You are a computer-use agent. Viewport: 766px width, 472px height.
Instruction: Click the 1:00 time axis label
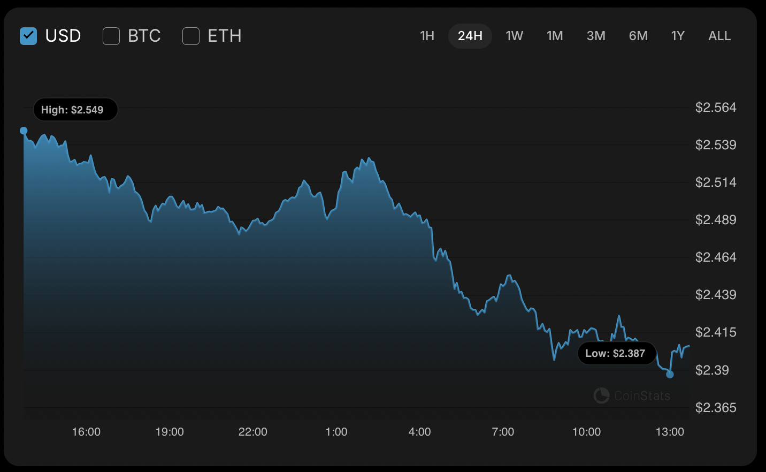tap(336, 432)
